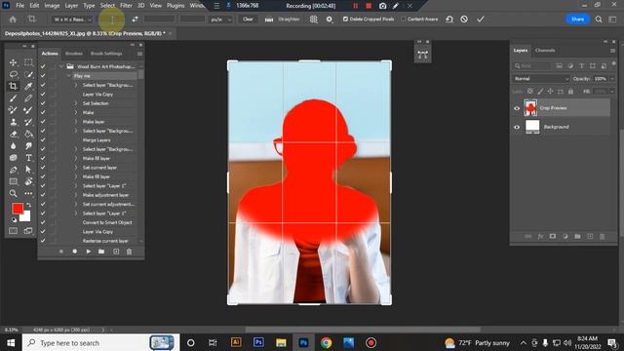The width and height of the screenshot is (624, 351).
Task: Create a new set in Actions panel
Action: tap(101, 252)
